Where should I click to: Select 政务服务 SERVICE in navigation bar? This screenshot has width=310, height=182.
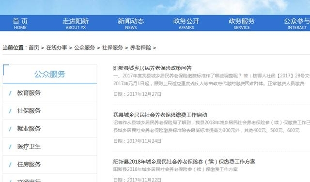pos(242,24)
